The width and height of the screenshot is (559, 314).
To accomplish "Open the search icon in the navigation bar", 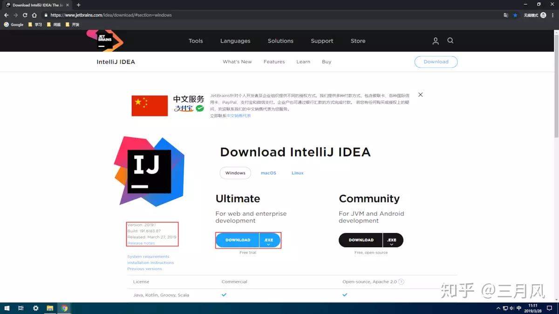I will pyautogui.click(x=450, y=41).
